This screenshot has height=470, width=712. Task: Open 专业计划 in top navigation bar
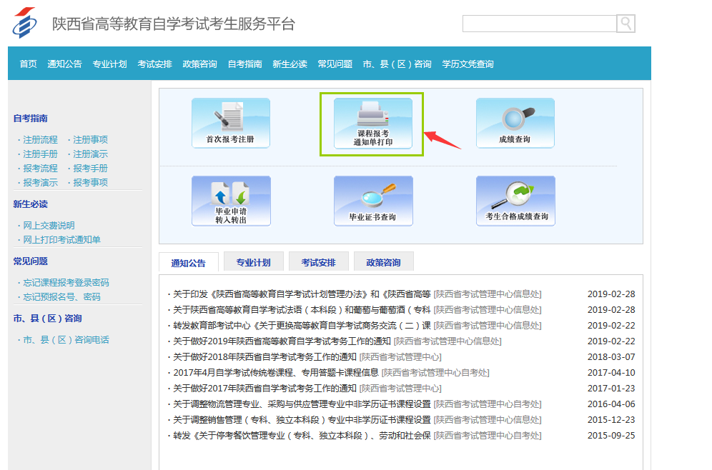point(109,64)
